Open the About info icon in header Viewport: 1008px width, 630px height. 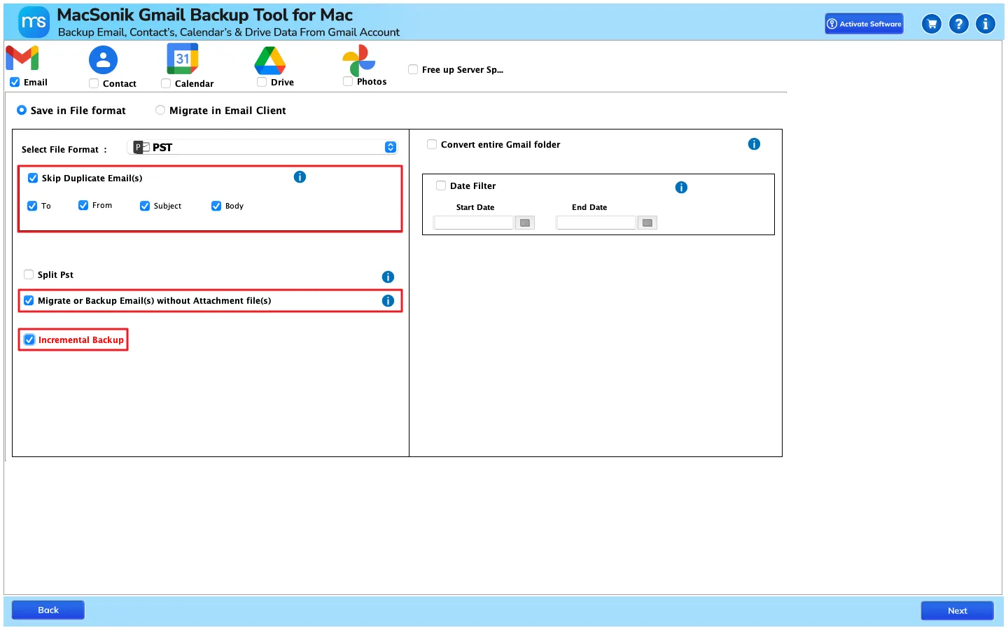point(986,24)
